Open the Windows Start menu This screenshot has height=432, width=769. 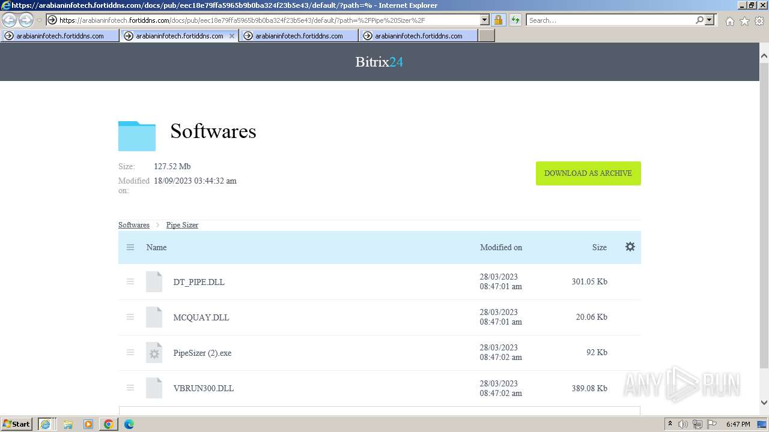[17, 424]
